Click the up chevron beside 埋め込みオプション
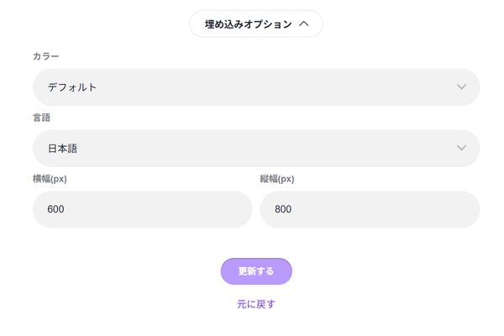This screenshot has width=504, height=336. (x=304, y=24)
